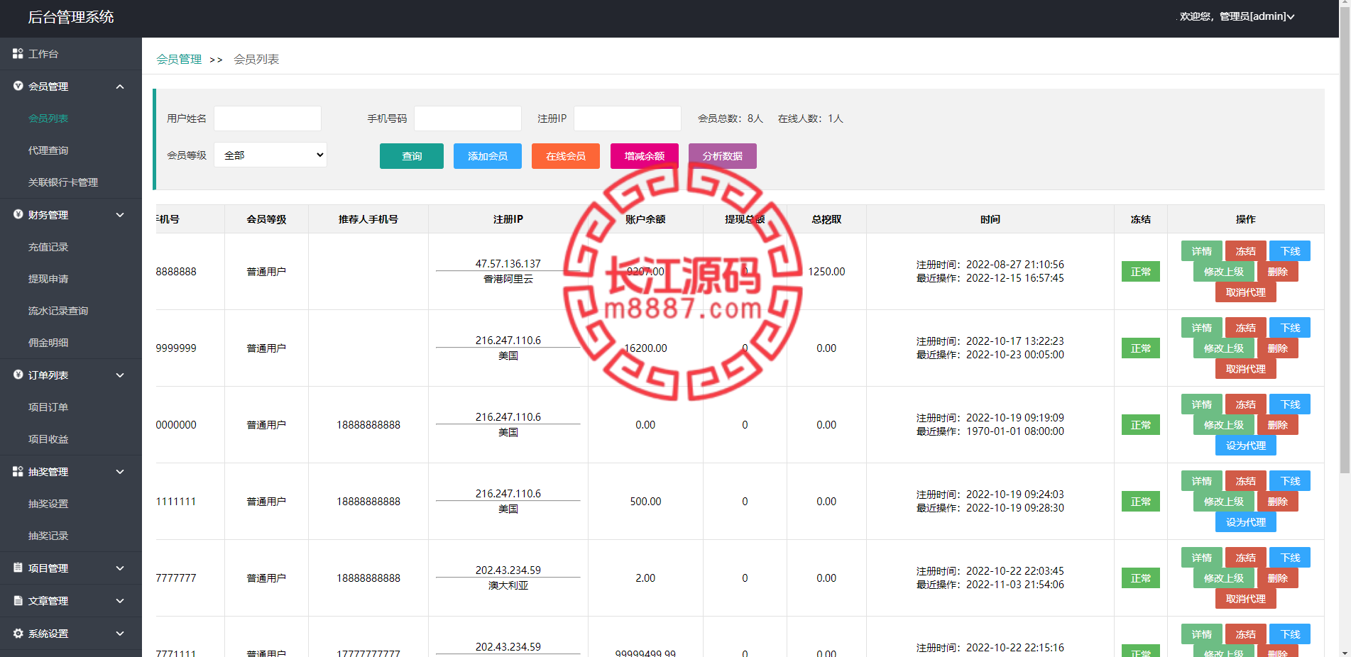Click 取消代理 for the 8888888 member row

click(1246, 292)
